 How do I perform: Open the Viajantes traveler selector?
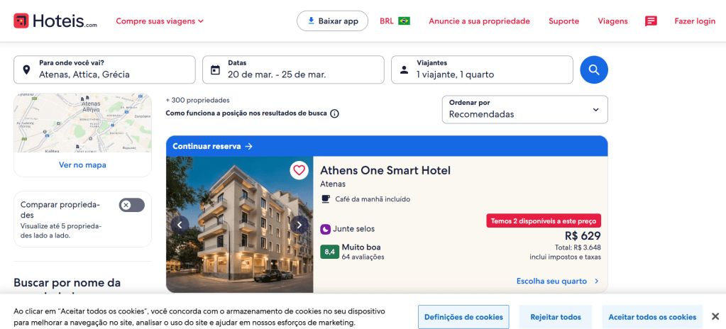(482, 69)
